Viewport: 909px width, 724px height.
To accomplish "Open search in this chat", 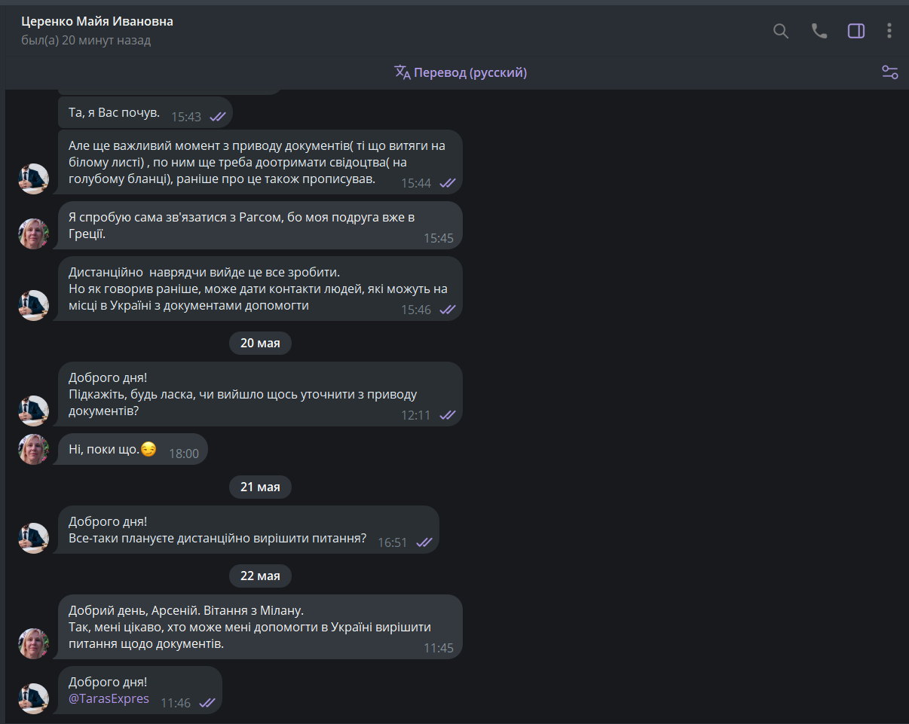I will point(781,31).
